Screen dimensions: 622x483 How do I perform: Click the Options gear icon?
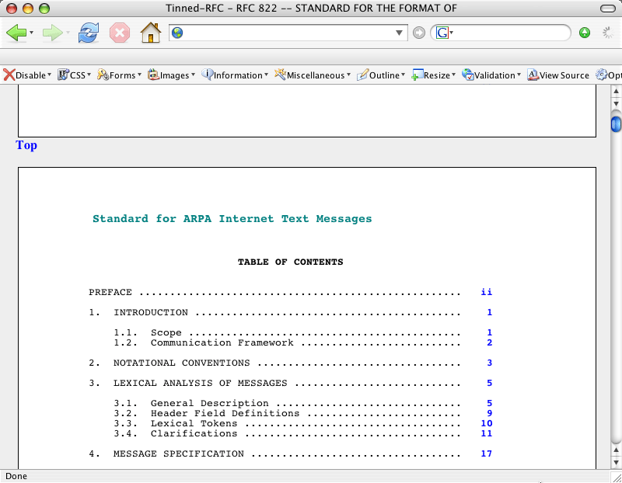click(601, 75)
